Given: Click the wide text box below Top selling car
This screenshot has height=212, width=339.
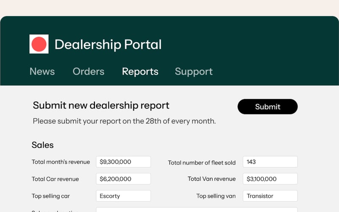Looking at the screenshot, I should (197, 209).
